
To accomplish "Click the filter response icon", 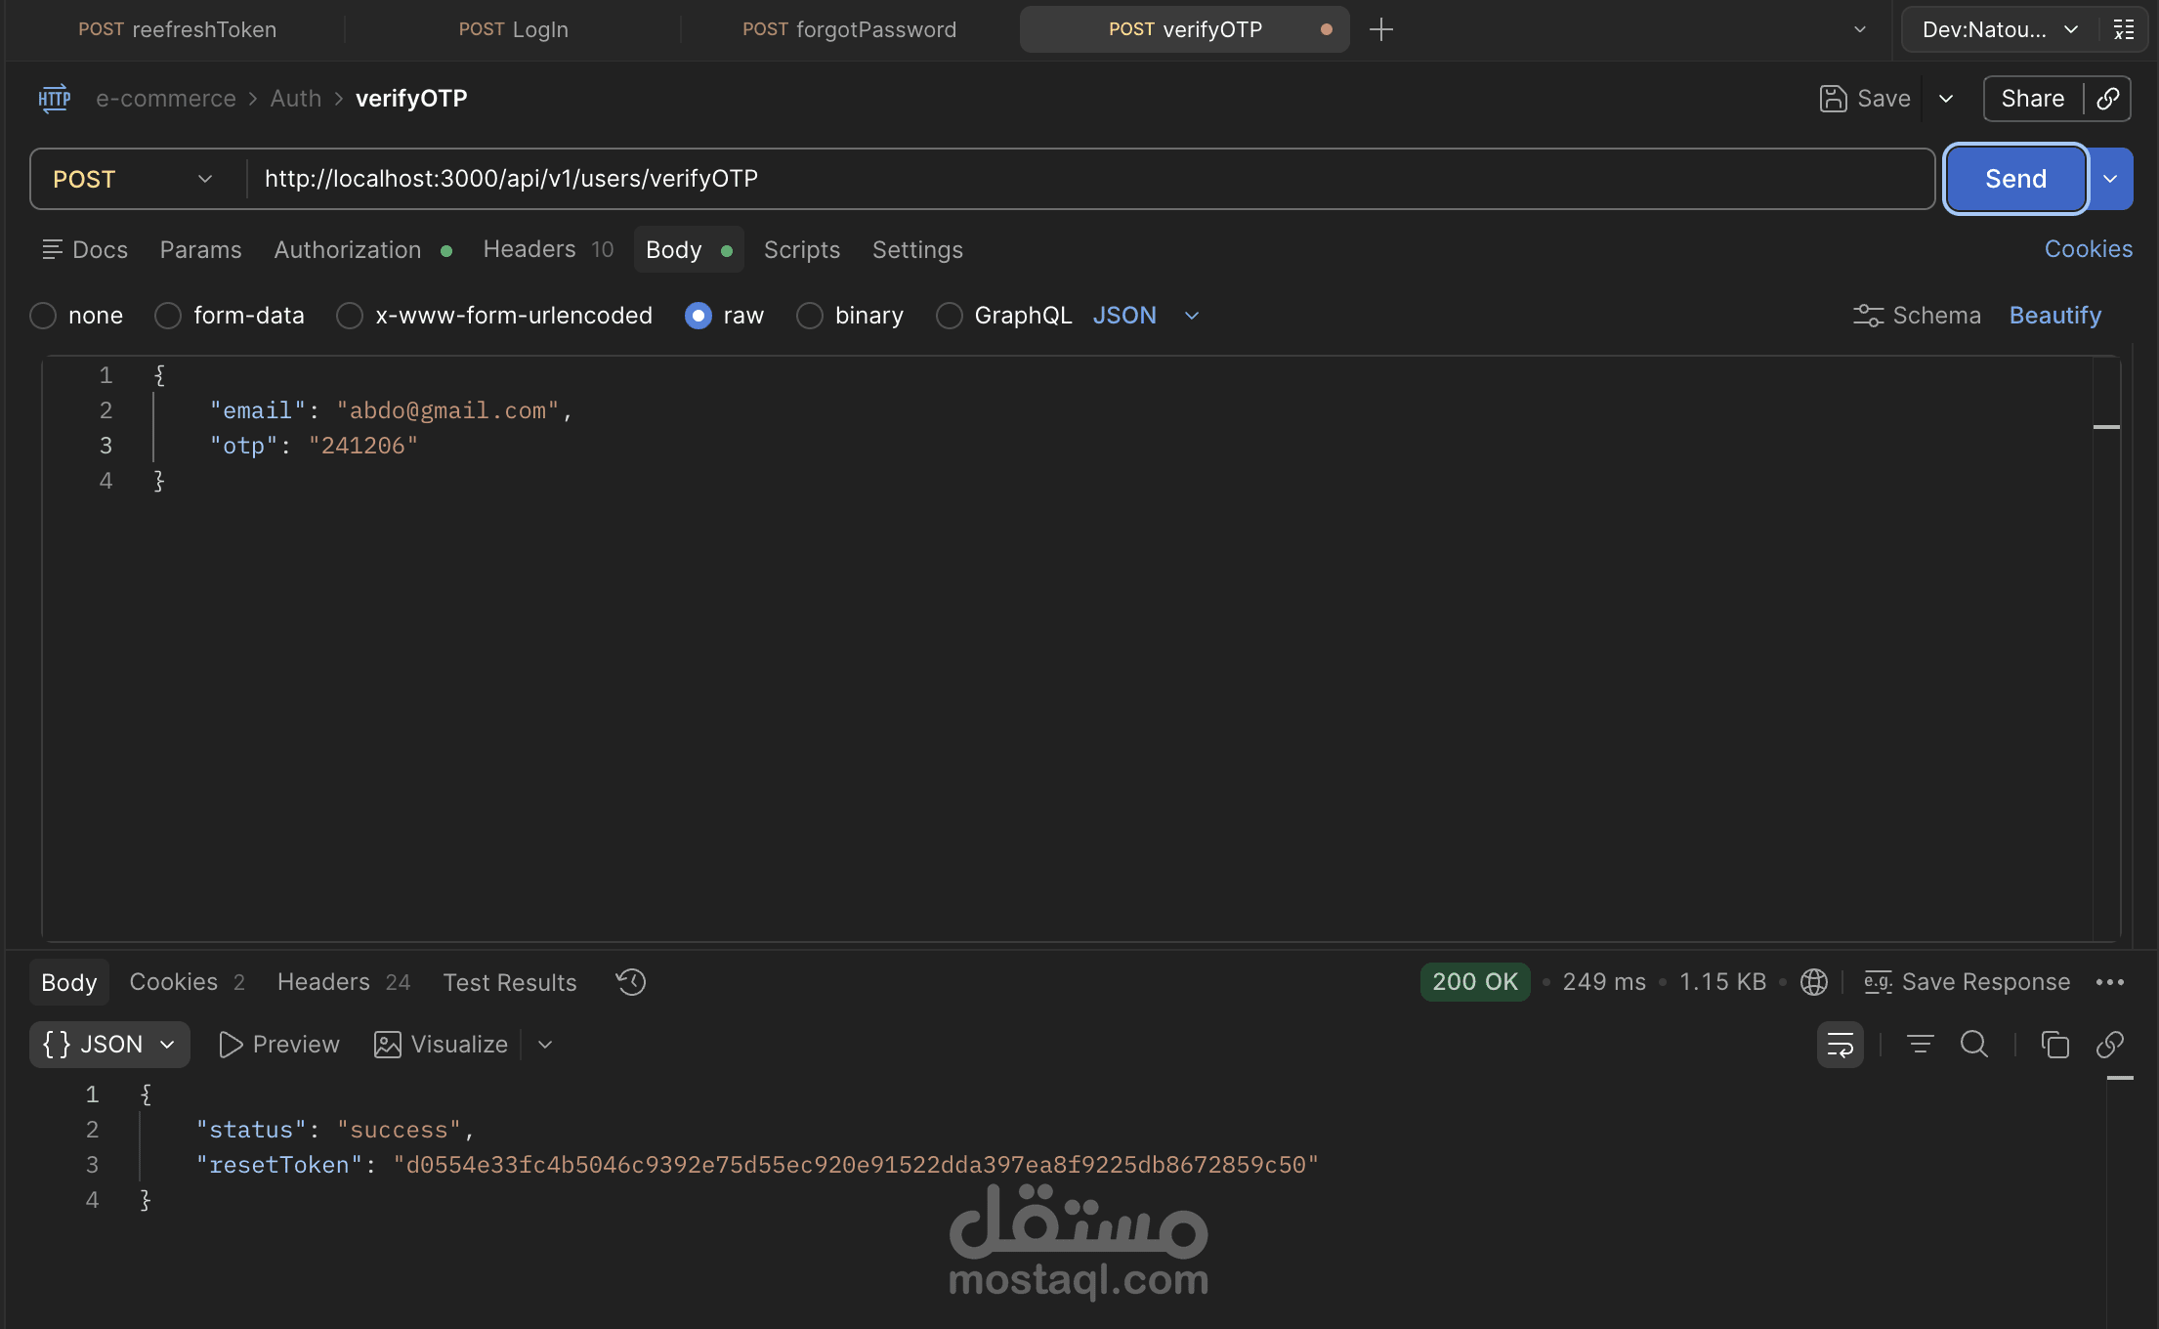I will click(1920, 1045).
